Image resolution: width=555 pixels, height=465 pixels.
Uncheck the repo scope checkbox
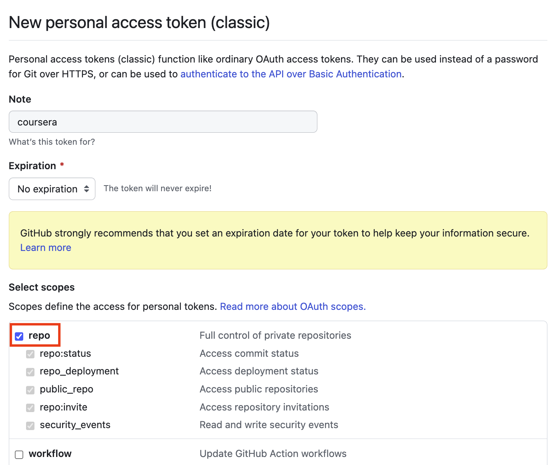(x=19, y=336)
